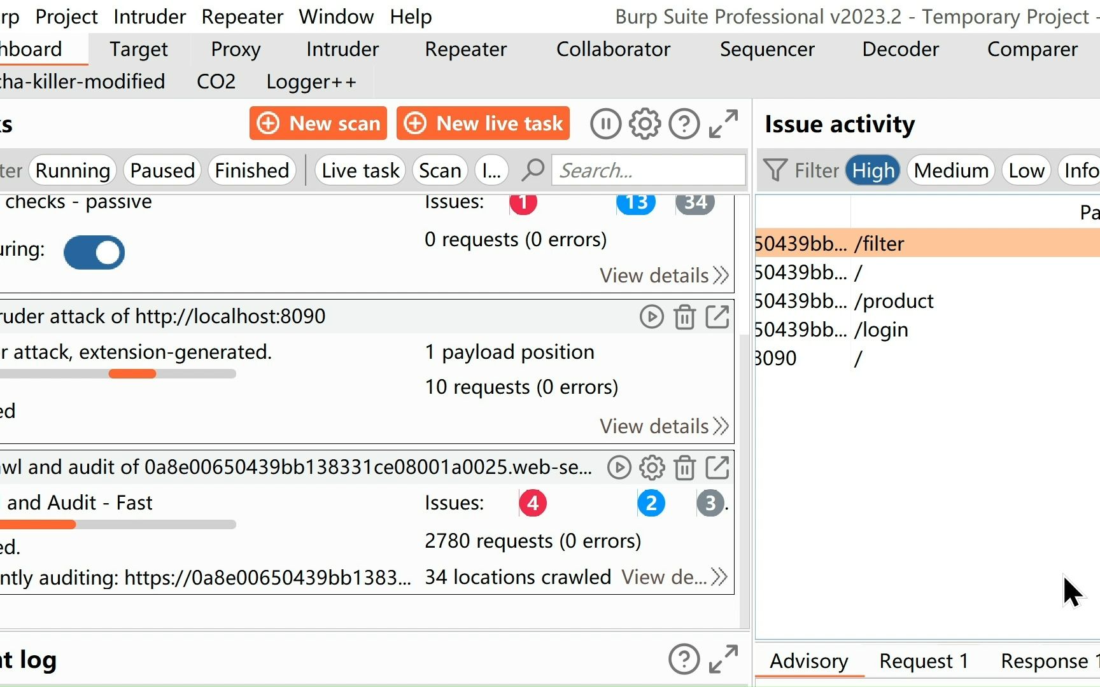Image resolution: width=1100 pixels, height=687 pixels.
Task: Click the Issue activity filter funnel icon
Action: 775,170
